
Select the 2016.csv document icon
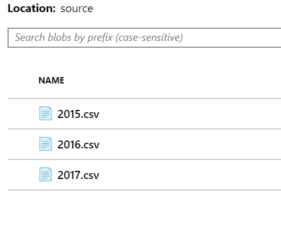(x=46, y=144)
